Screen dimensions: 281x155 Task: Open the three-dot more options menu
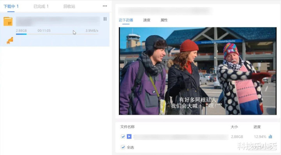(105, 6)
